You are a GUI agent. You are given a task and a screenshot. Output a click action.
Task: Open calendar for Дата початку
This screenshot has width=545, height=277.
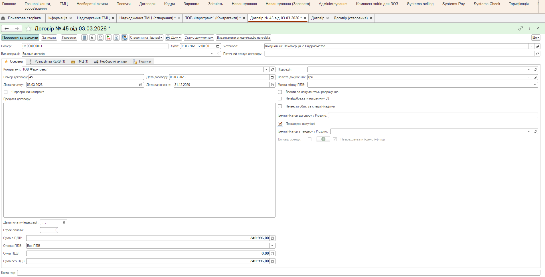tap(141, 85)
